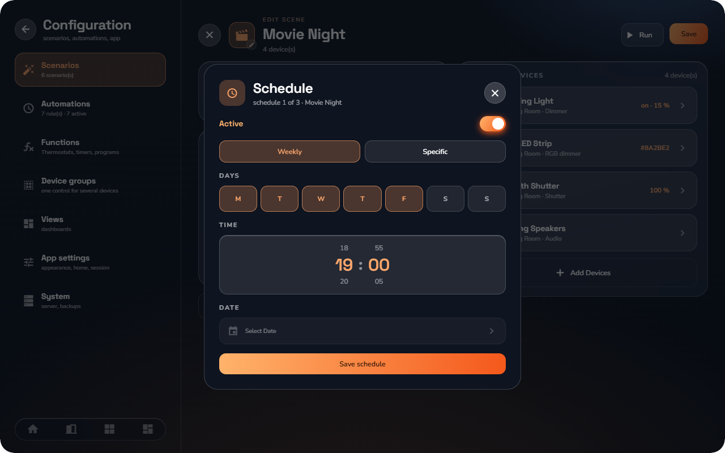Toggle the T day between W and F
Viewport: 725px width, 453px height.
[x=362, y=199]
